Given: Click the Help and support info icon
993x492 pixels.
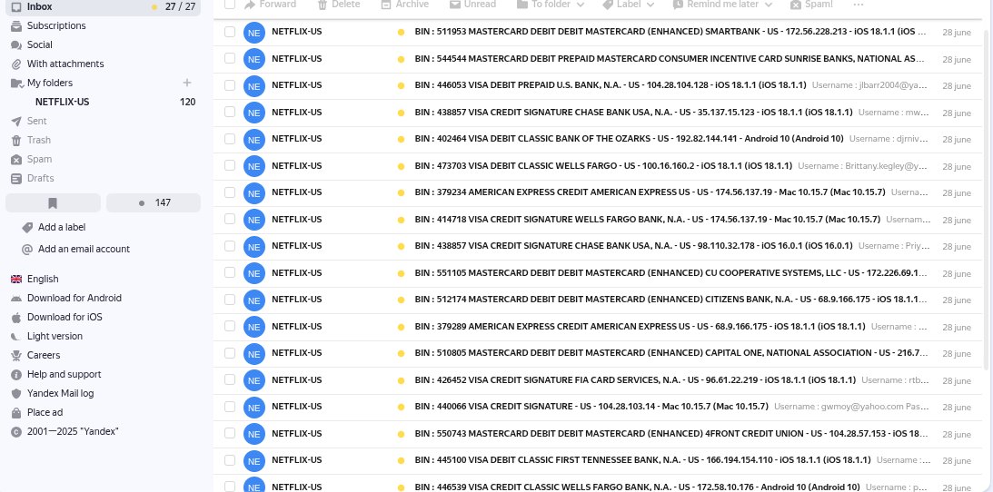Looking at the screenshot, I should 16,374.
